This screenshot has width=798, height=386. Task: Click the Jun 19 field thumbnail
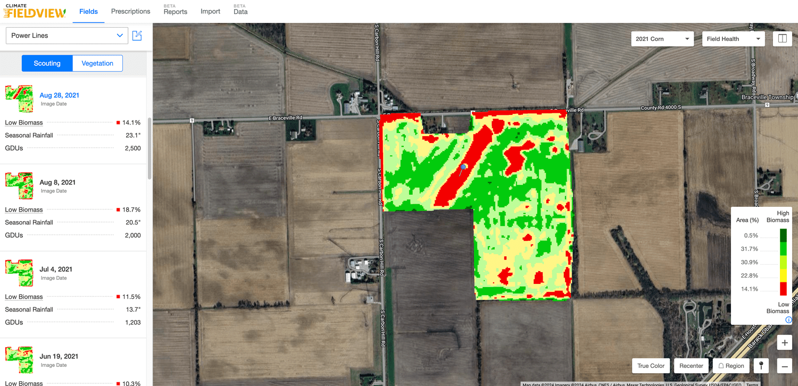pyautogui.click(x=19, y=359)
